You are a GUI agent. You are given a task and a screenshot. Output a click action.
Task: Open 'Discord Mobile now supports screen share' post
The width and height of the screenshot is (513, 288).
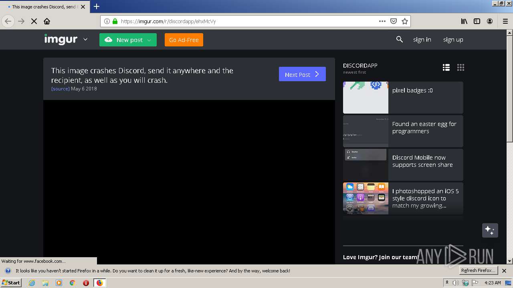coord(403,165)
